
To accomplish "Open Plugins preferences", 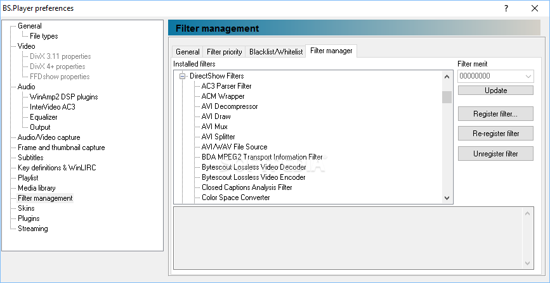I will point(29,218).
